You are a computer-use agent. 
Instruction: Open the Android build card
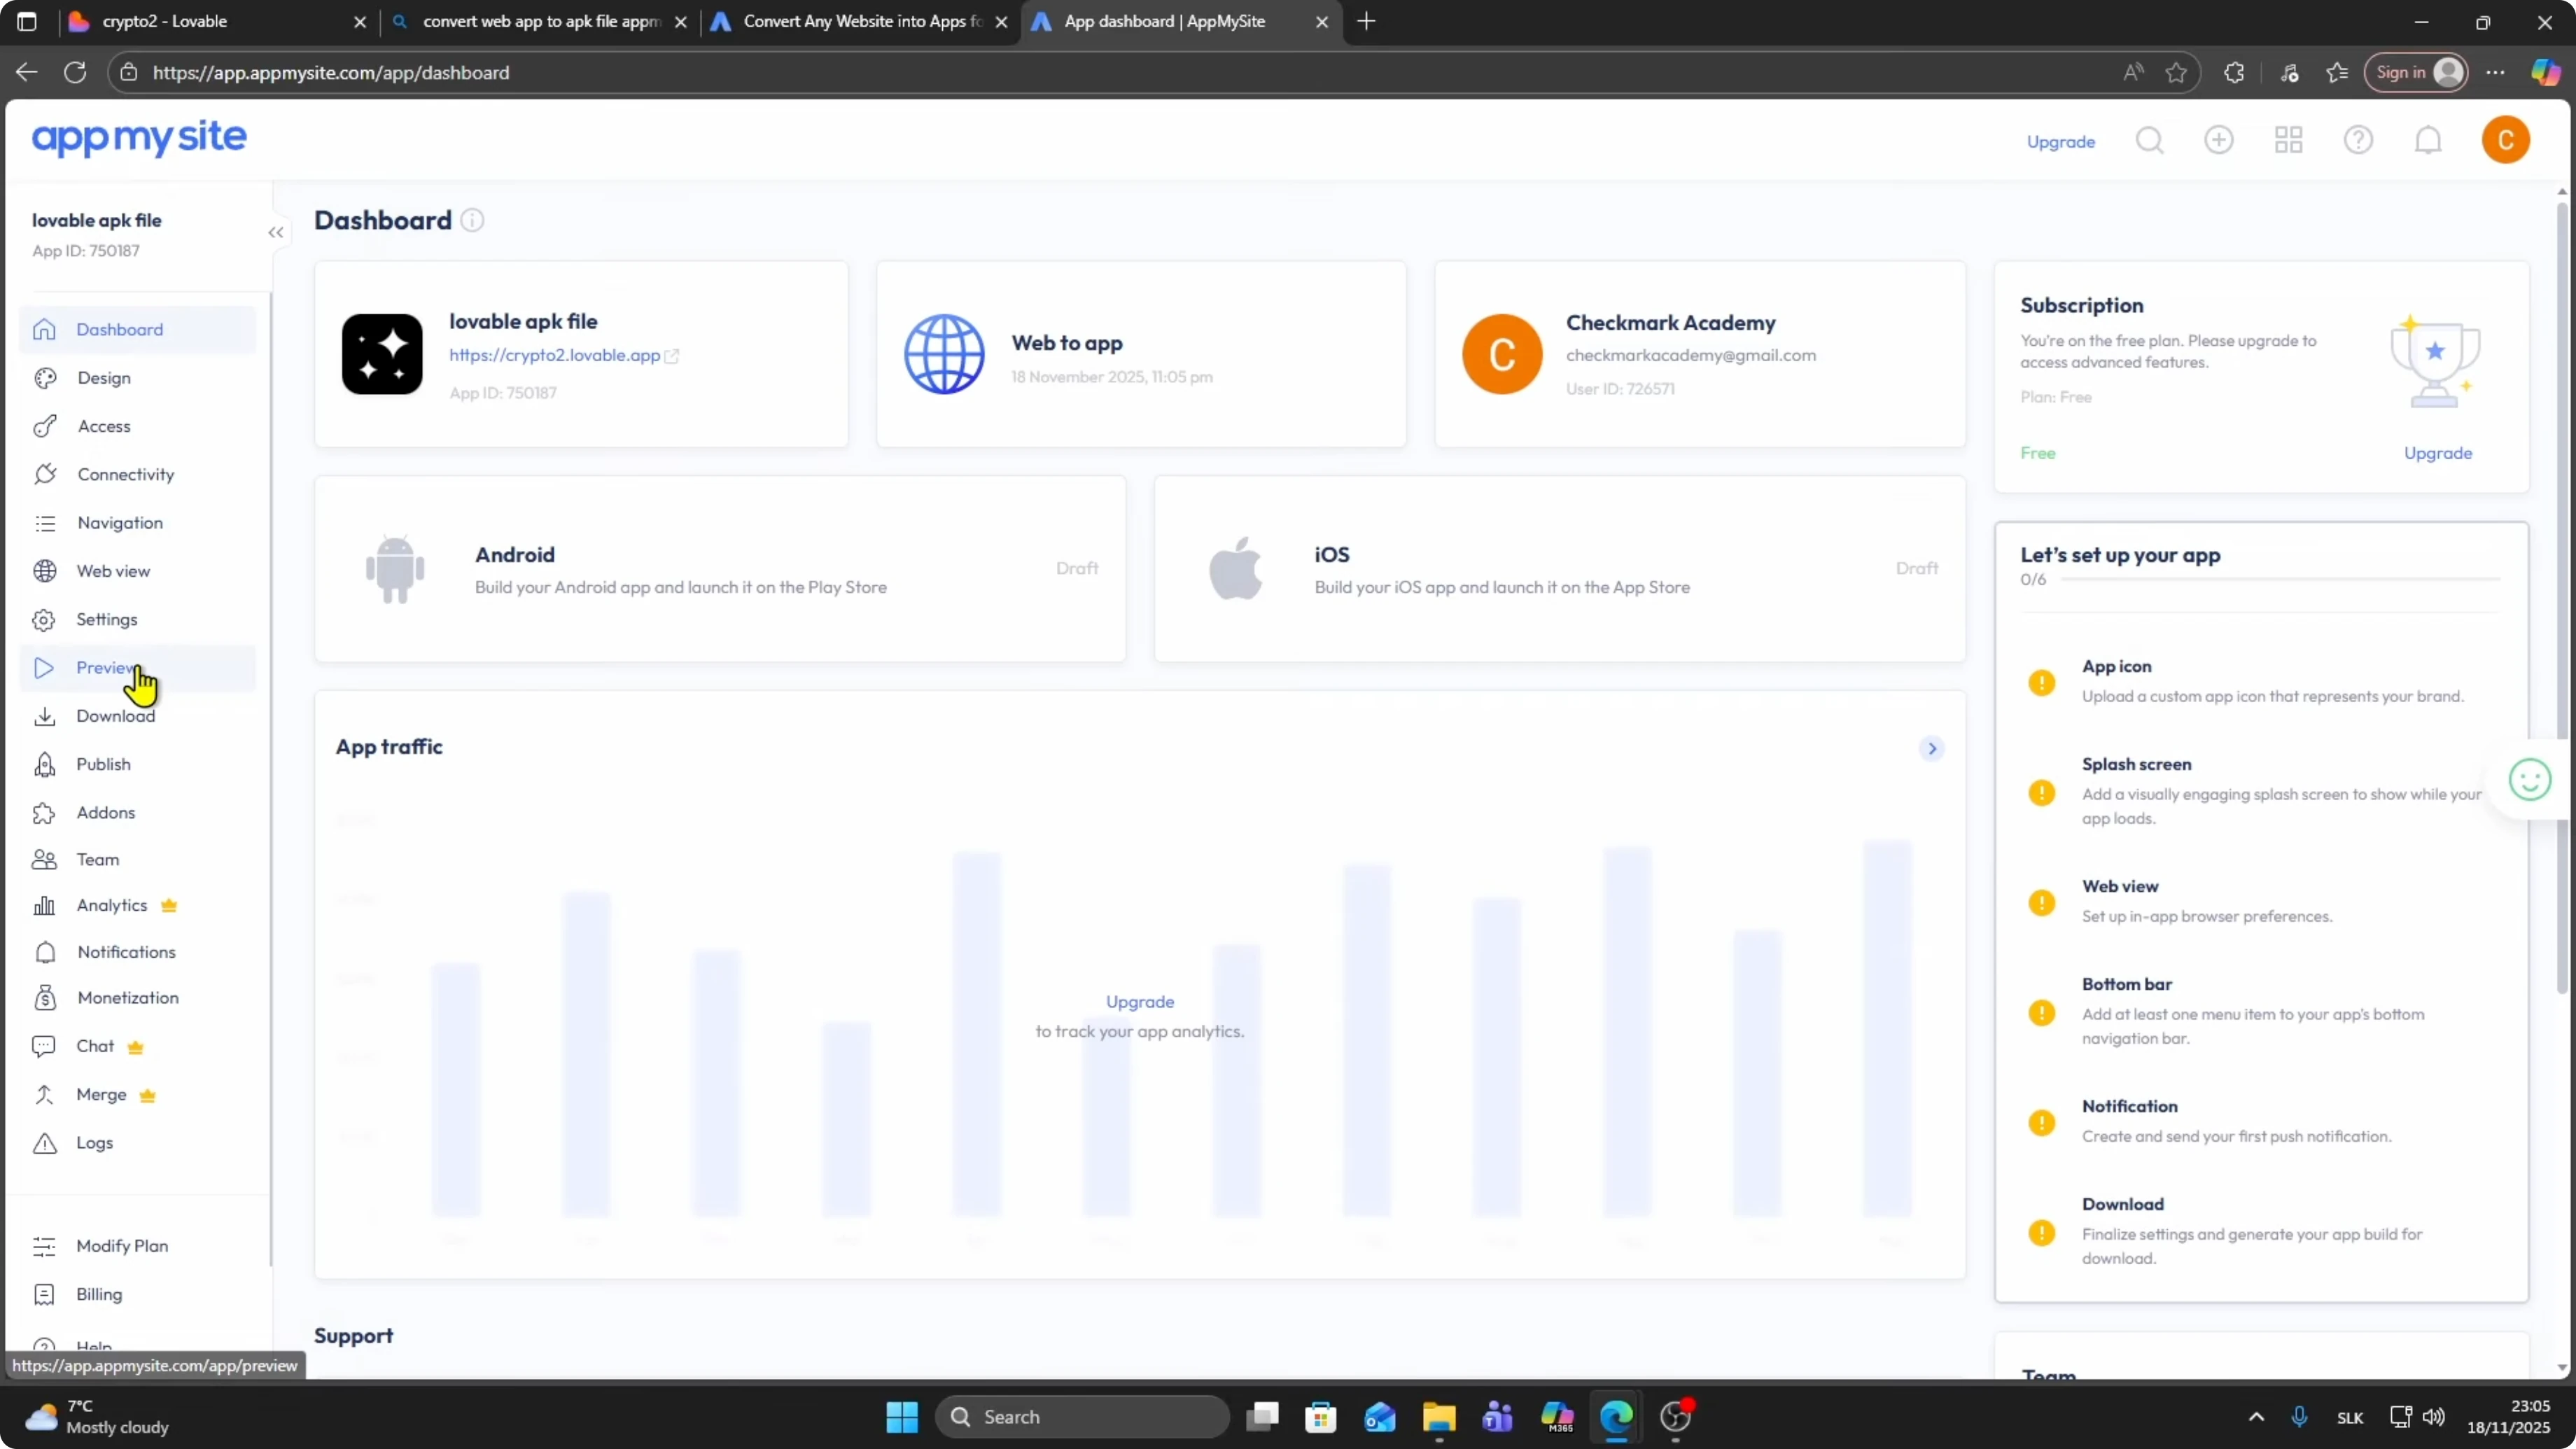720,568
